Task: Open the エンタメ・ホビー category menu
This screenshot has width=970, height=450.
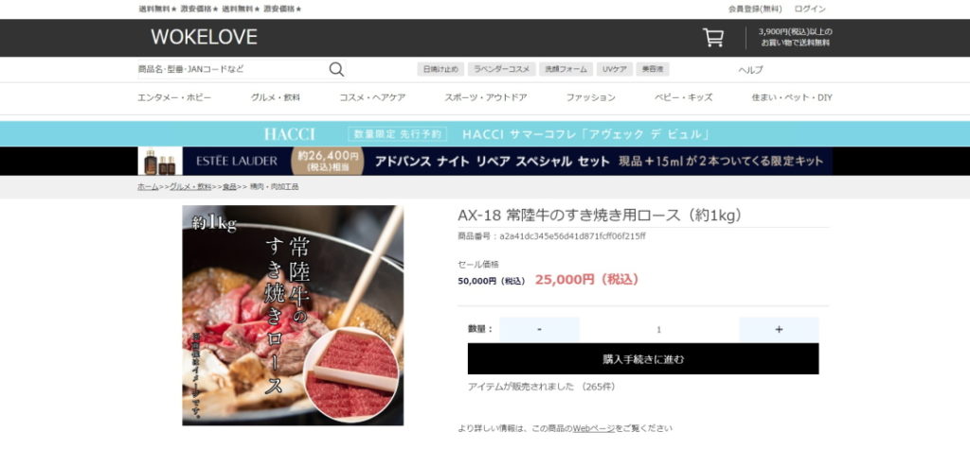Action: 174,97
